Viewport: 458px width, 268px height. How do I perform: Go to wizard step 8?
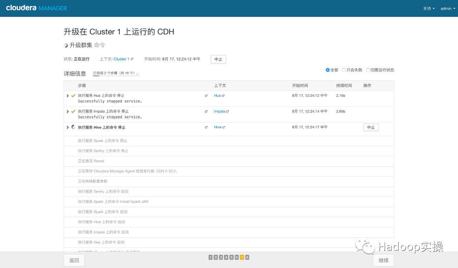pos(247,257)
